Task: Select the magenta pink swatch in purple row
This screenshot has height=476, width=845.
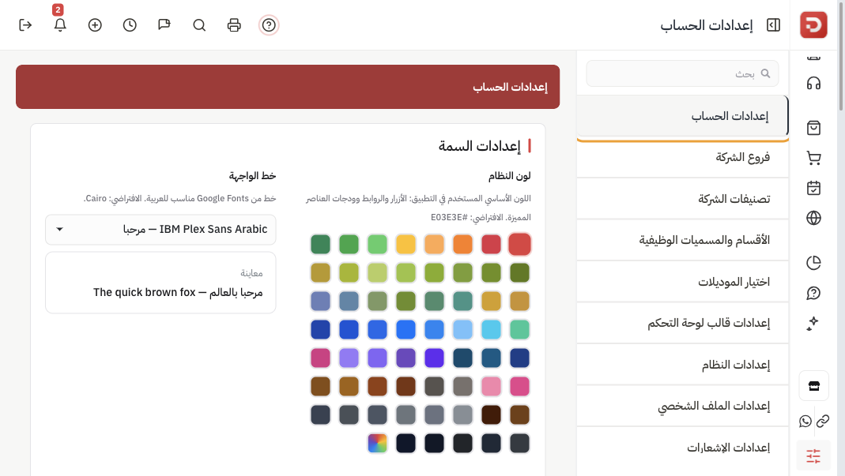Action: (320, 358)
